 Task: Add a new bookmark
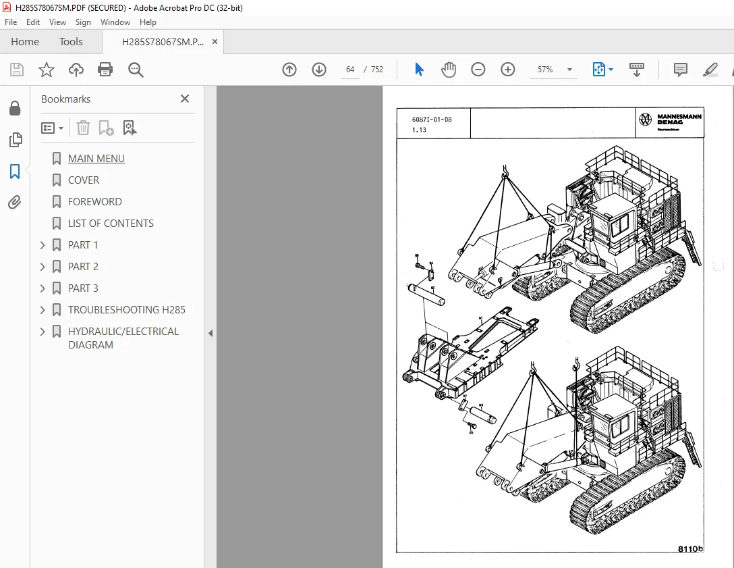107,128
